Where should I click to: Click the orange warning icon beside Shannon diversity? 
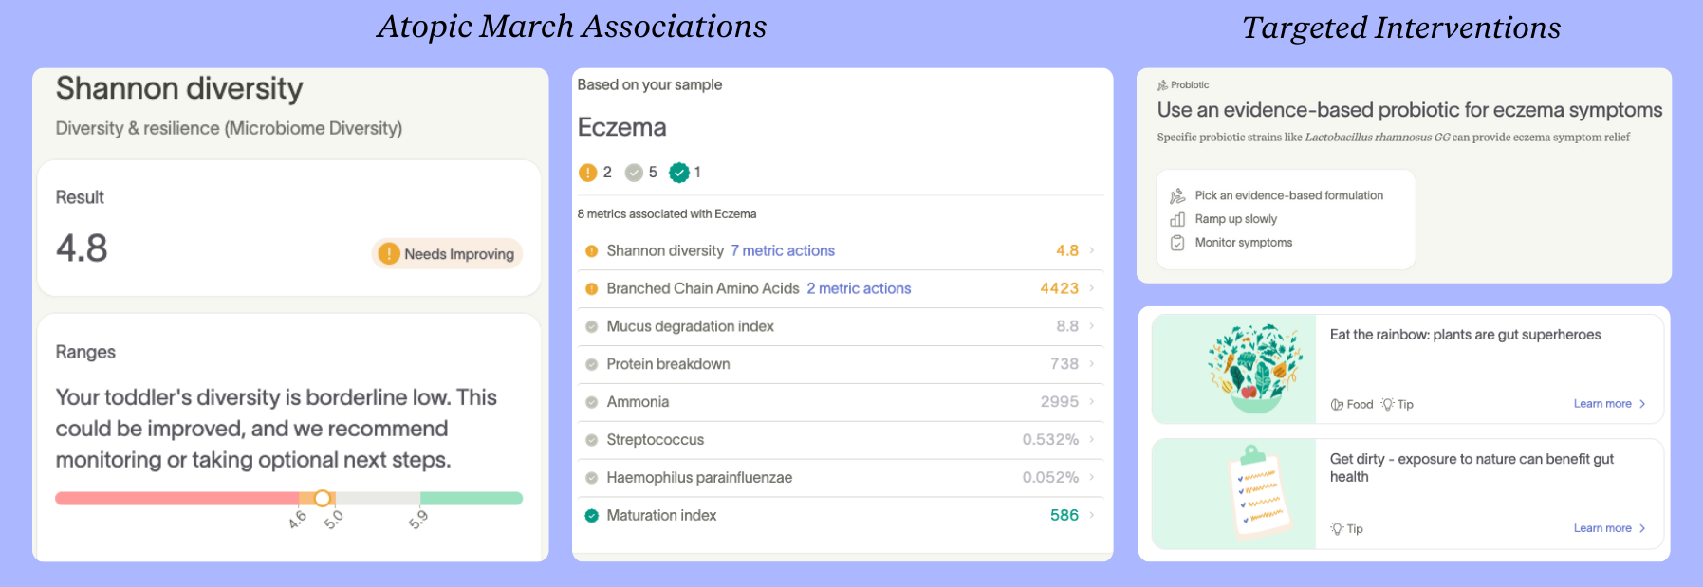pos(591,250)
